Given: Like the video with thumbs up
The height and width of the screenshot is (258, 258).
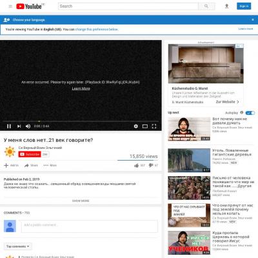Looking at the screenshot, I should pos(136,165).
